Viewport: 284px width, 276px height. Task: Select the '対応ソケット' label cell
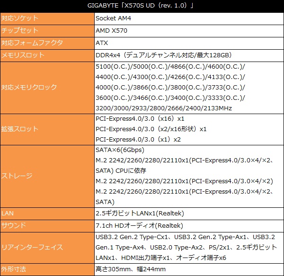coord(47,18)
